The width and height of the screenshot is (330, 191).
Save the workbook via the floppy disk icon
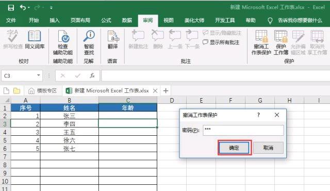click(x=11, y=8)
